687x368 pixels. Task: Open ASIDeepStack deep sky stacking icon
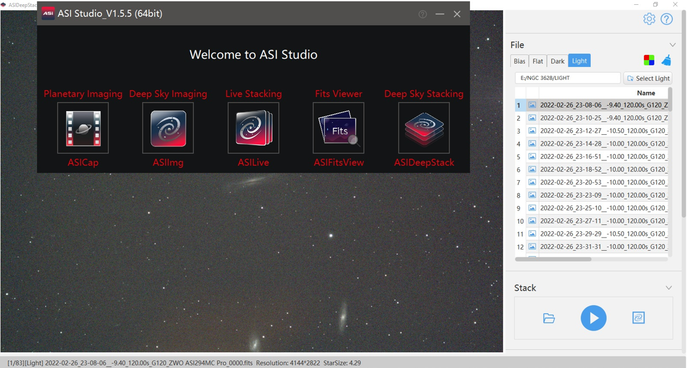[x=424, y=128]
